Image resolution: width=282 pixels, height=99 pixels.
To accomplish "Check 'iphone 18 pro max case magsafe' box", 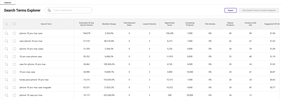I will (14, 87).
